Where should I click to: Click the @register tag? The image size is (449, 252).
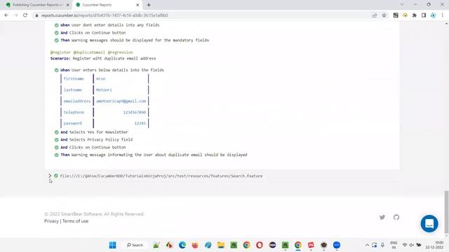pyautogui.click(x=60, y=52)
